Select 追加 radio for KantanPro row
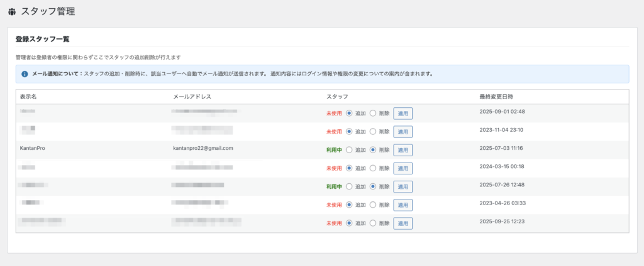Image resolution: width=644 pixels, height=266 pixels. pos(349,150)
